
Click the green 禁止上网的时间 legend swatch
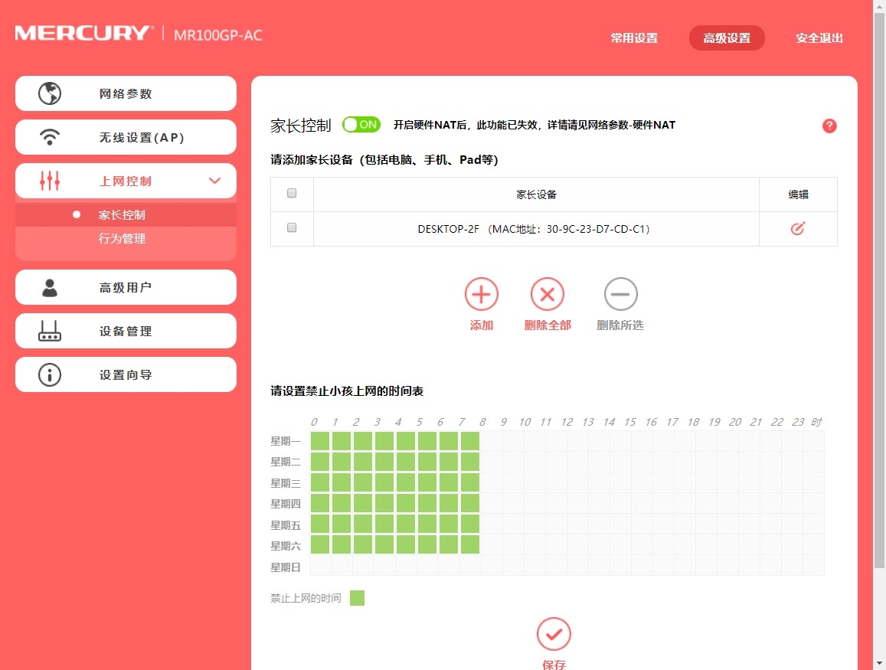357,598
